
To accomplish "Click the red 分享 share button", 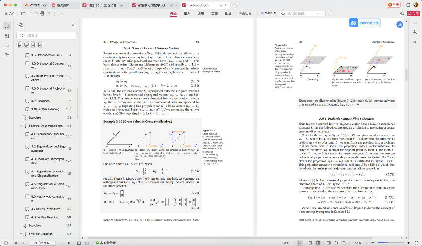I will click(x=414, y=13).
